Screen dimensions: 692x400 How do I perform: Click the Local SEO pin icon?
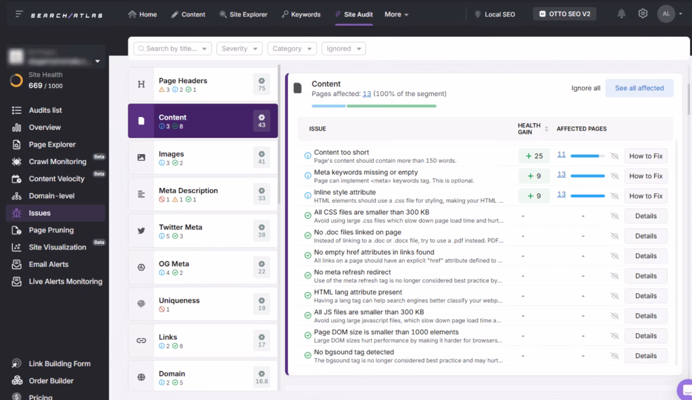477,13
